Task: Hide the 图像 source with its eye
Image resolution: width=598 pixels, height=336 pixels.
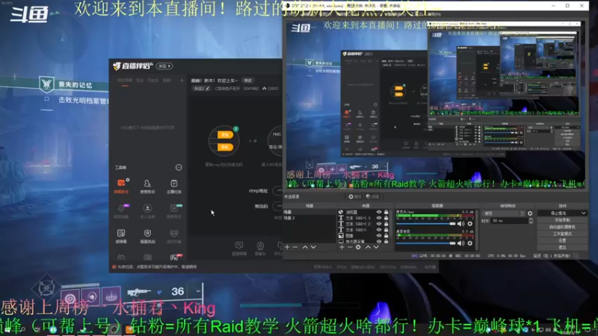Action: (x=379, y=236)
